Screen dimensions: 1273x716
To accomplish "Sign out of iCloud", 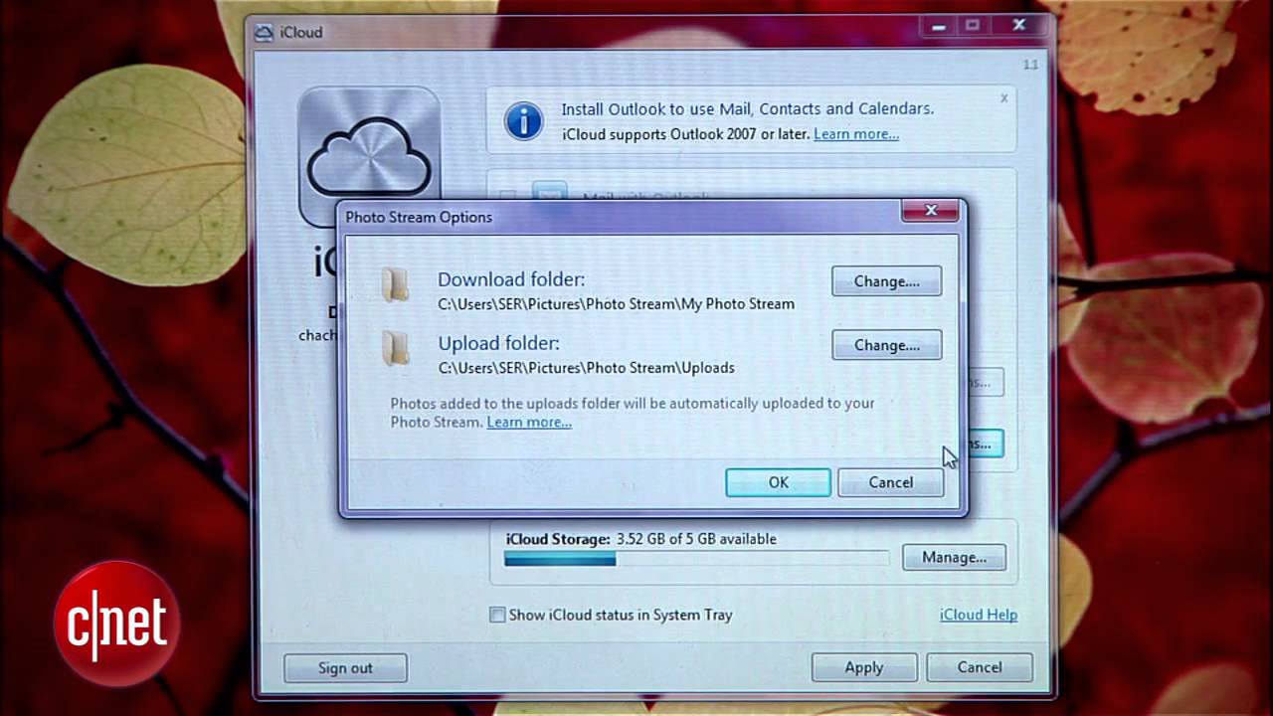I will (x=345, y=667).
